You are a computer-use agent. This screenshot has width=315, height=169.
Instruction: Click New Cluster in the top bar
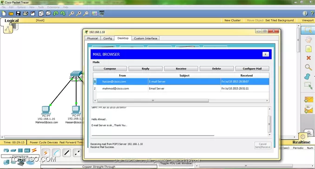[x=232, y=20]
